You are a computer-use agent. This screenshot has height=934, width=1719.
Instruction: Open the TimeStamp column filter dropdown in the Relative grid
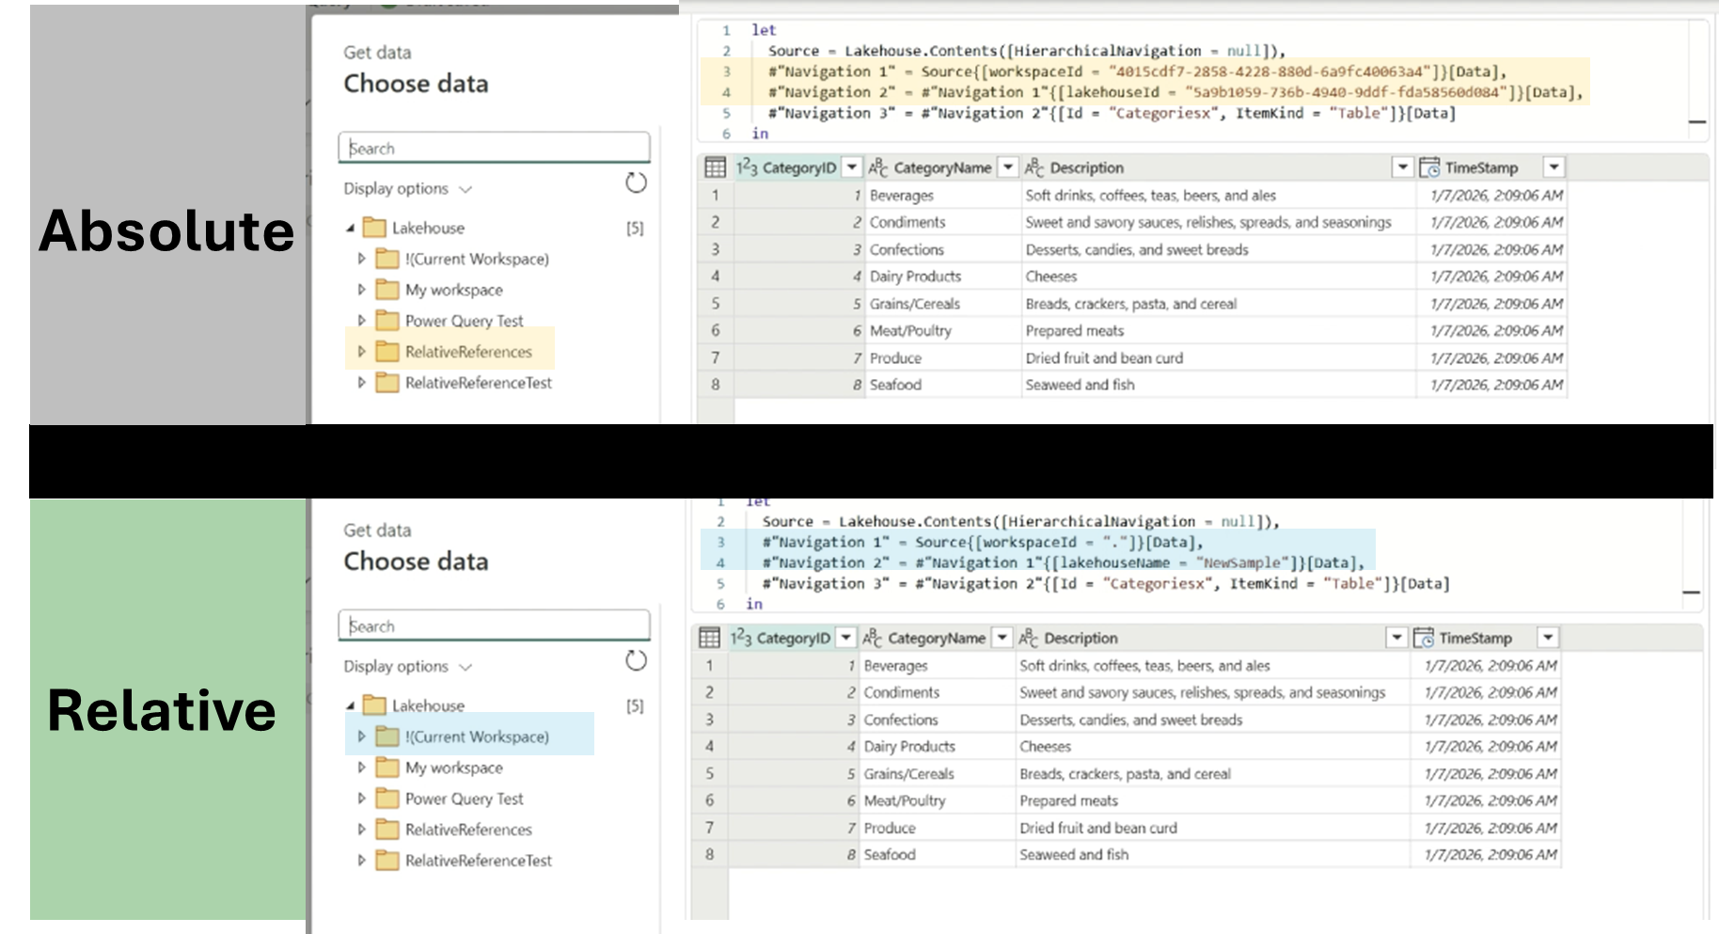[1548, 638]
